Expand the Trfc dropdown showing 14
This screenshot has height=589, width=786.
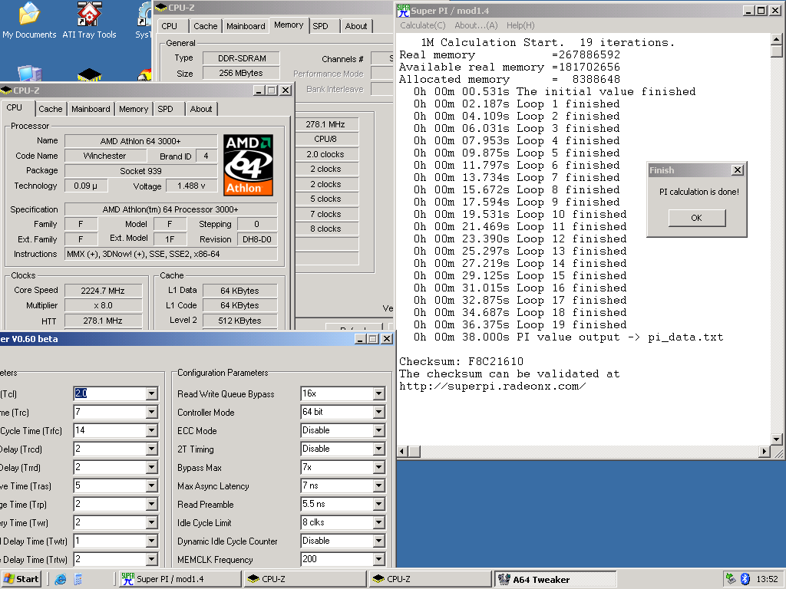(151, 431)
